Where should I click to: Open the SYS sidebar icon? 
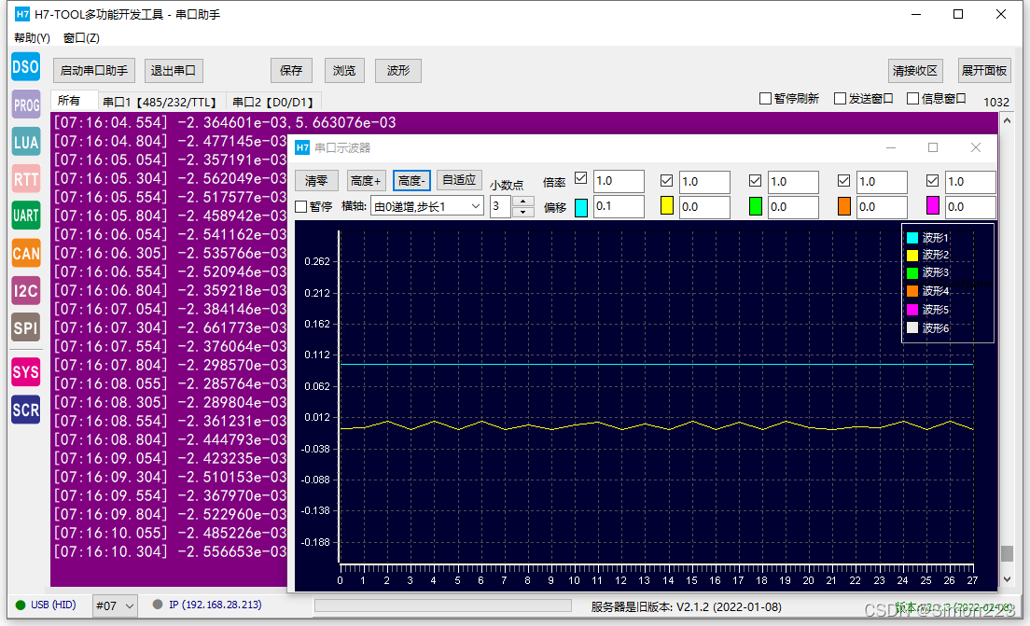pos(26,372)
